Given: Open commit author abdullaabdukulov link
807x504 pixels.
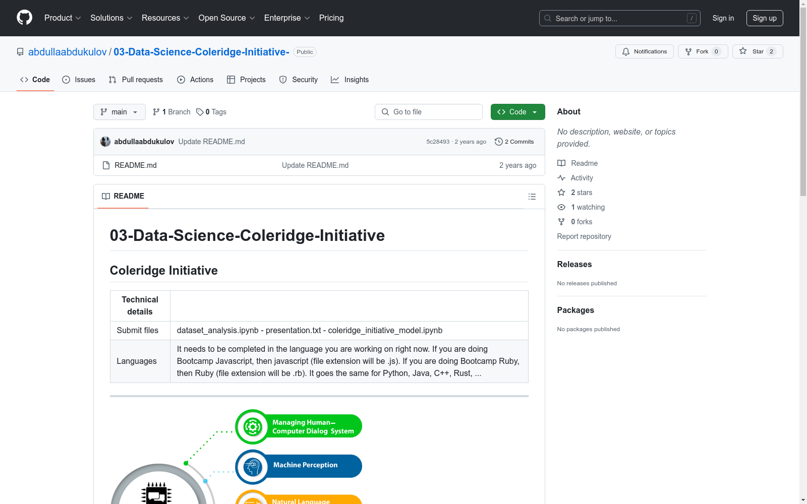Looking at the screenshot, I should [144, 142].
